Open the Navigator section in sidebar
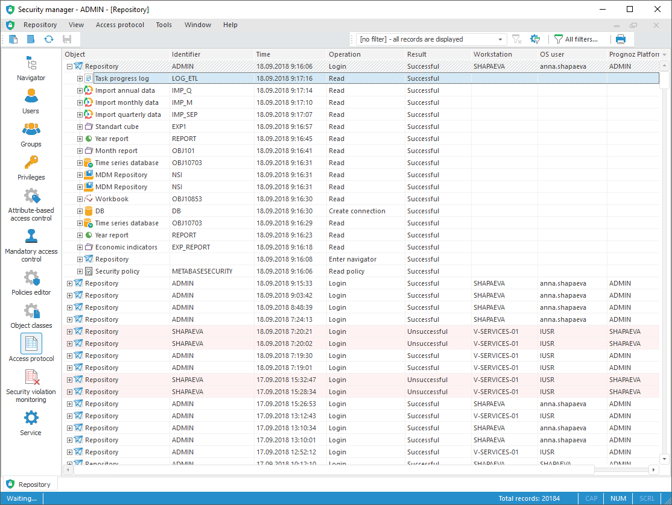 click(x=31, y=68)
